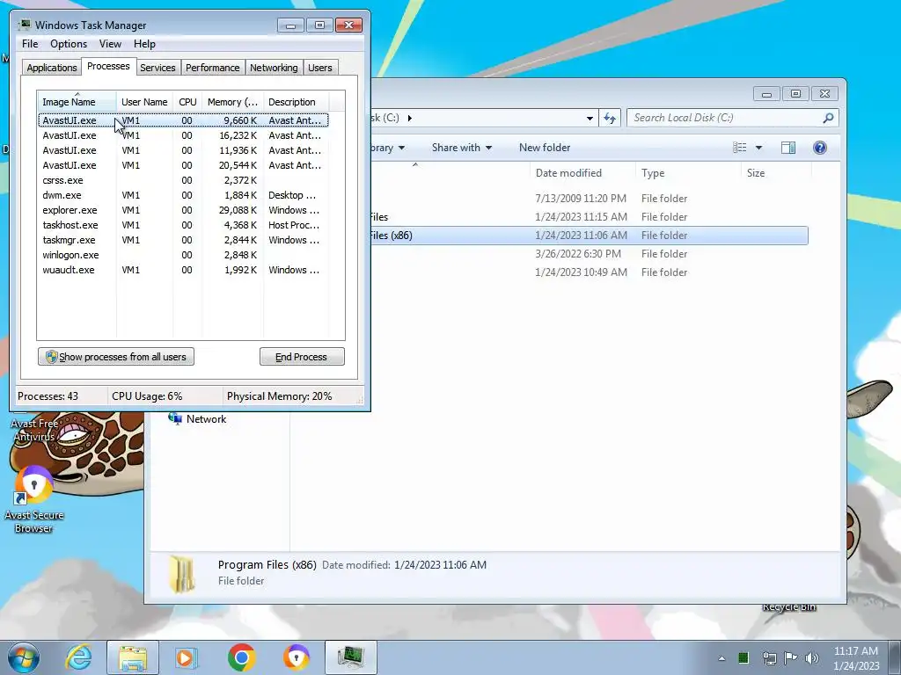Click the Explorer change view icon
The image size is (901, 675).
pyautogui.click(x=739, y=148)
